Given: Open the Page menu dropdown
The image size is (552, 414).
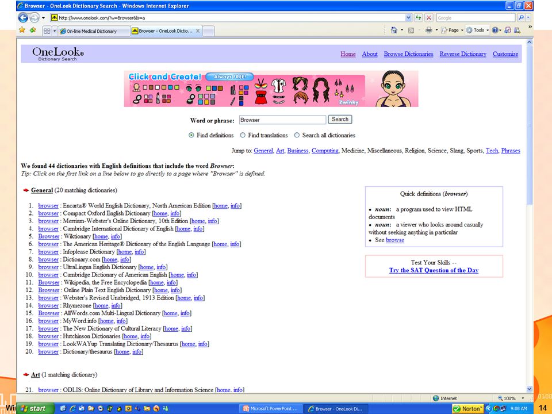Looking at the screenshot, I should (x=452, y=30).
